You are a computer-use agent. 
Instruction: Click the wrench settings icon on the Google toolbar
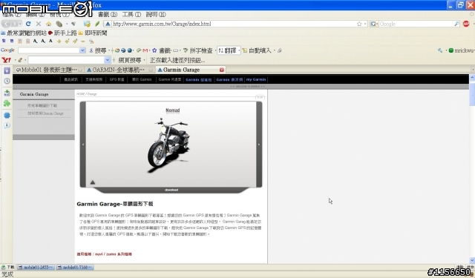(x=440, y=50)
